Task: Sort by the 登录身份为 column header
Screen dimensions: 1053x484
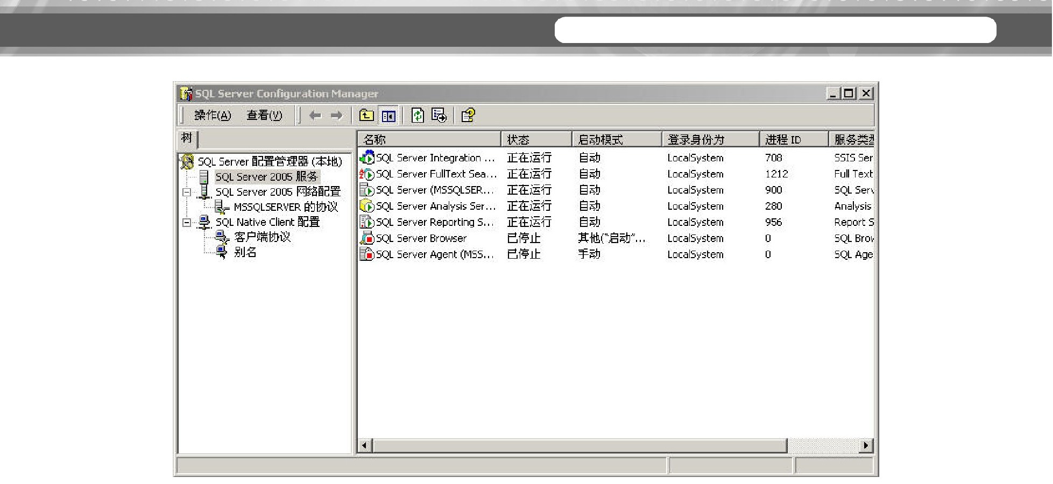Action: point(710,139)
